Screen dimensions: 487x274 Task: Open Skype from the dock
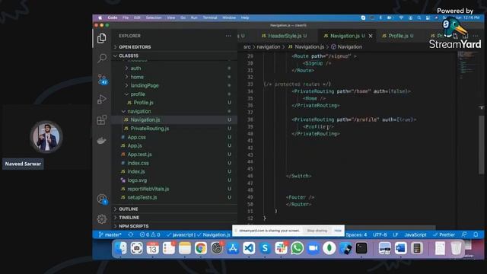(265, 248)
